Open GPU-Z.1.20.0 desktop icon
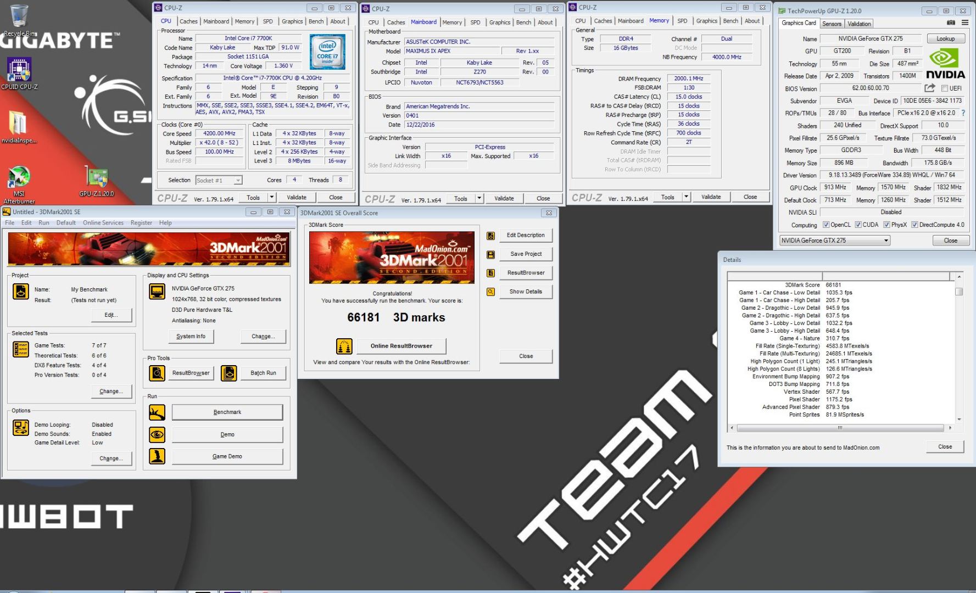This screenshot has height=593, width=976. point(97,182)
